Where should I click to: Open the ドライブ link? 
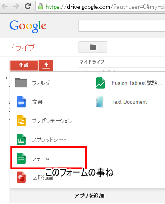pos(22,47)
